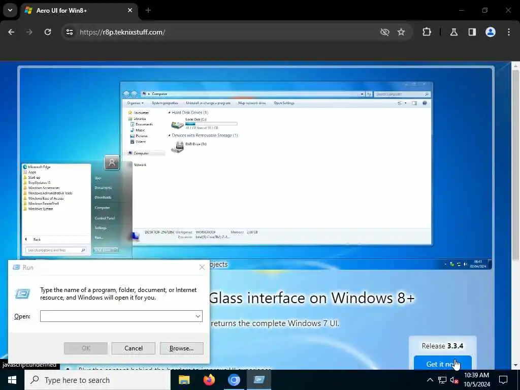
Task: Click the Release 3.3.4 text
Action: pyautogui.click(x=442, y=346)
